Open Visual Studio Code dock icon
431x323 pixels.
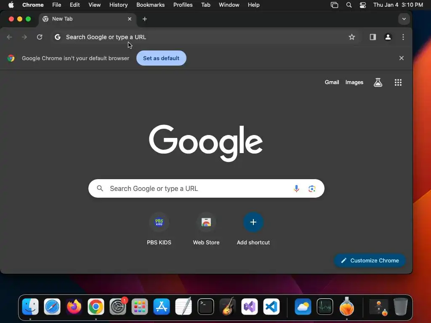pyautogui.click(x=271, y=307)
